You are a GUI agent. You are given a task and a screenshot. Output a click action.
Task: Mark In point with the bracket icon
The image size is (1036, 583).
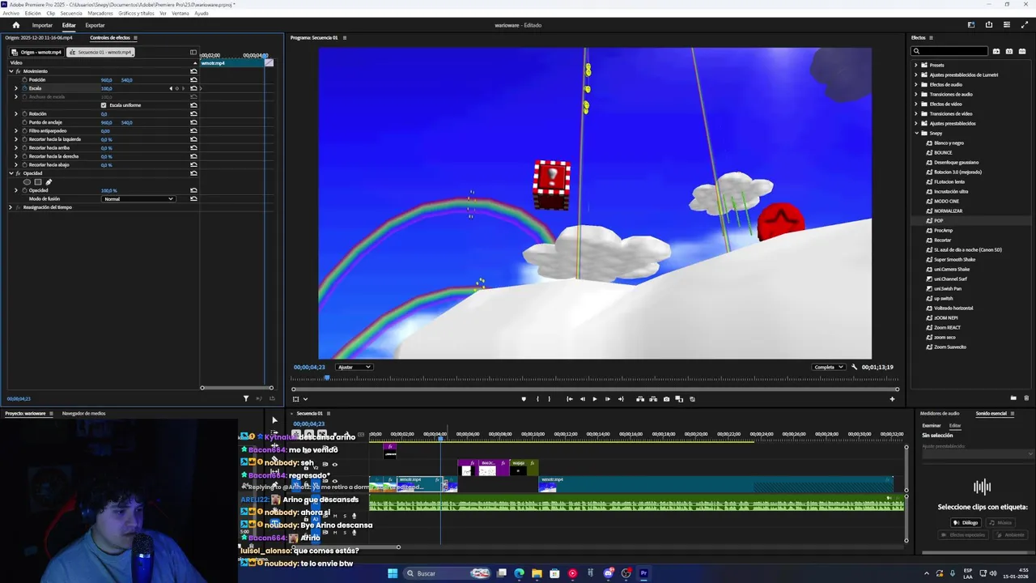[x=537, y=398]
